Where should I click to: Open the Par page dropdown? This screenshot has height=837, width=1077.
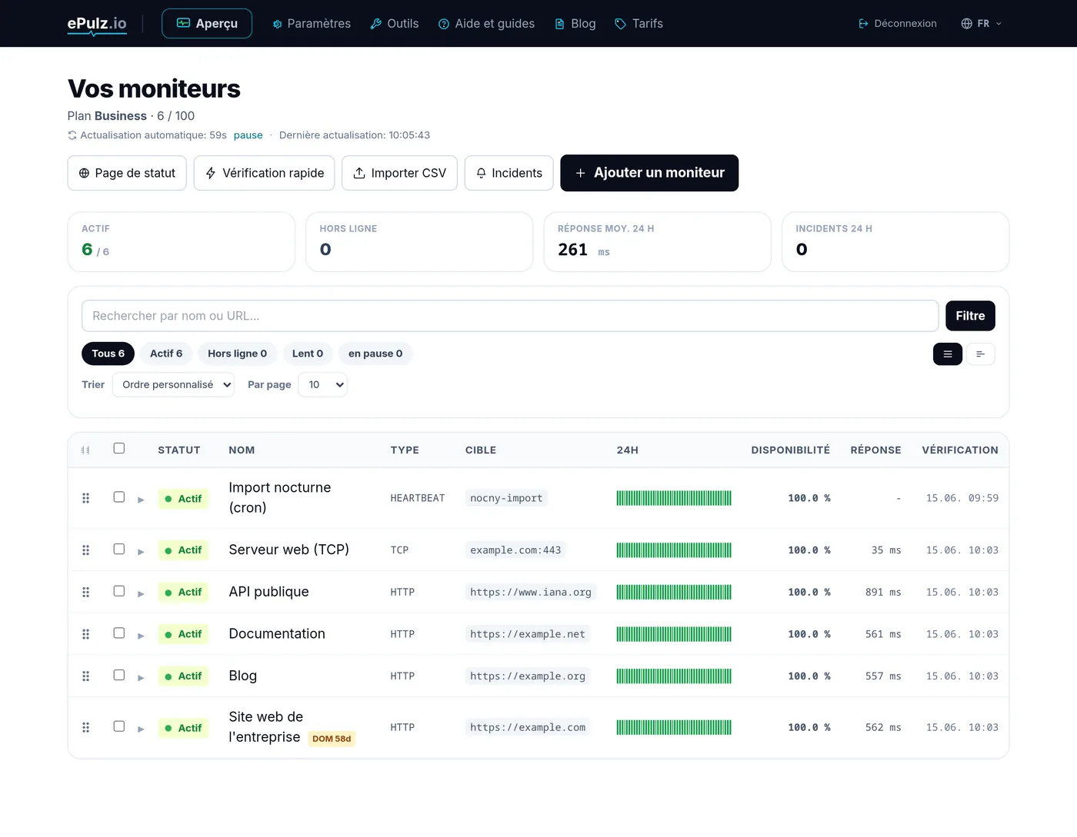click(322, 385)
